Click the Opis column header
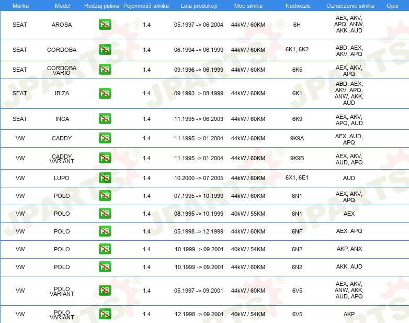409x323 pixels. click(392, 6)
